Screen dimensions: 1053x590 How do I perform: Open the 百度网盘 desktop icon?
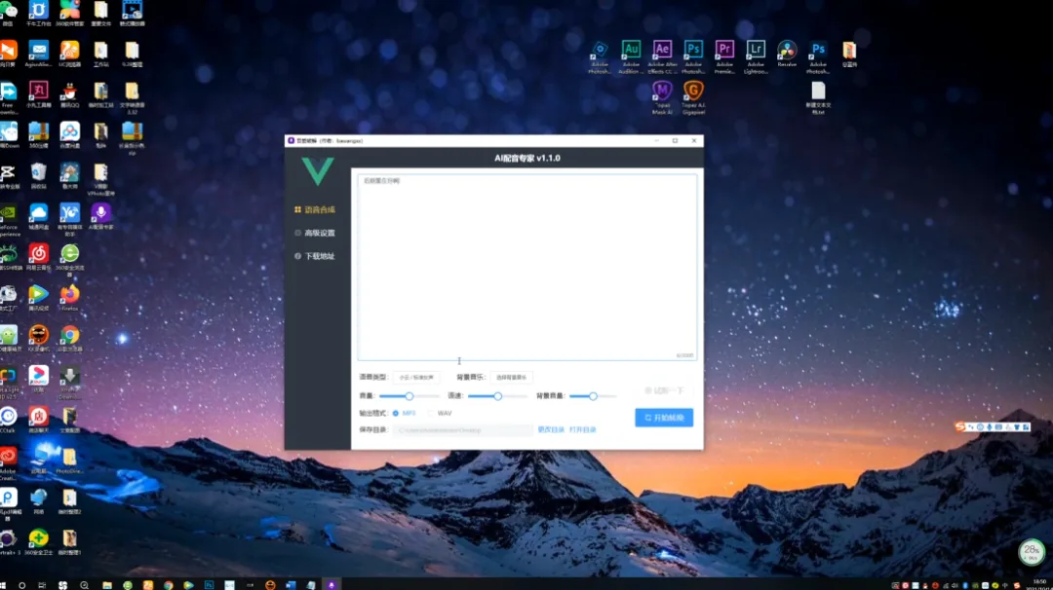point(69,136)
